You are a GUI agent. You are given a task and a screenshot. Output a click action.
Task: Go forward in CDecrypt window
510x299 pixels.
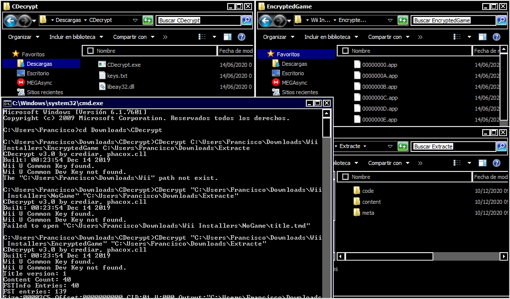pos(24,21)
